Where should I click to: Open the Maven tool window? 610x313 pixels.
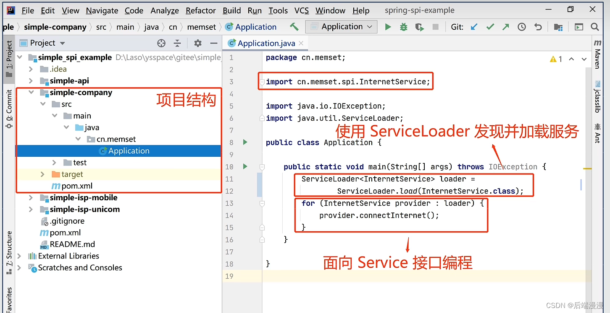pyautogui.click(x=597, y=54)
